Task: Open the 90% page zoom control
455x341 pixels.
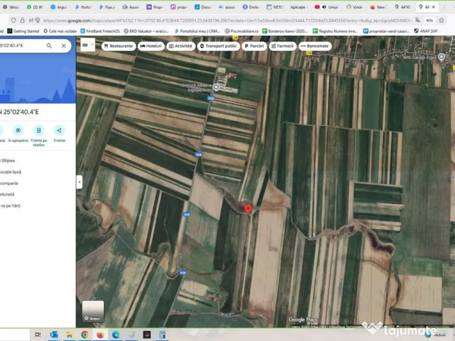Action: coord(429,20)
